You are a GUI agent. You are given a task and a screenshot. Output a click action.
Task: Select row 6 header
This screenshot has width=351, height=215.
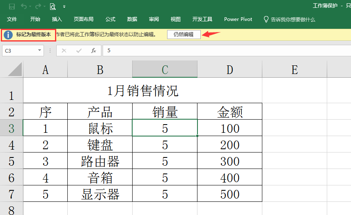click(x=11, y=177)
